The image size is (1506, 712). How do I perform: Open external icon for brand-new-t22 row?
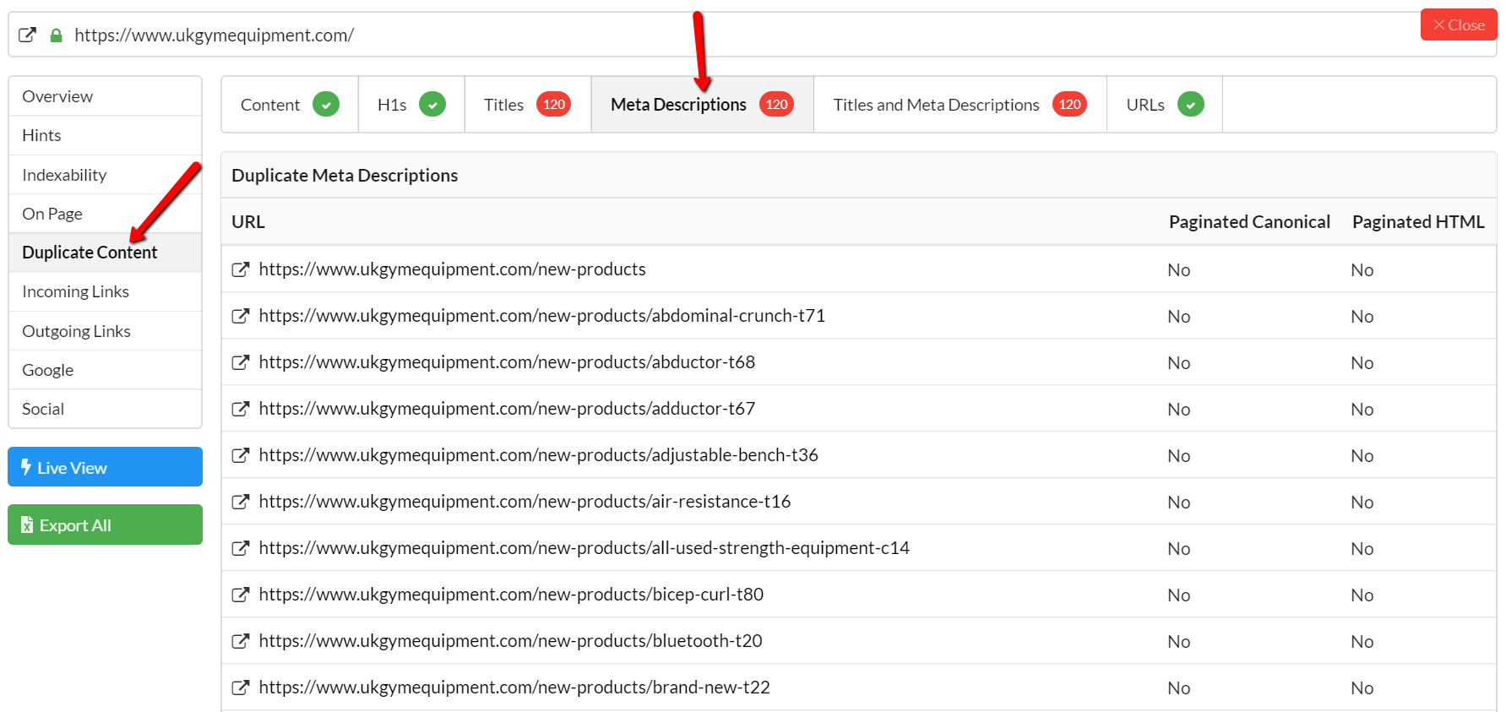(241, 688)
